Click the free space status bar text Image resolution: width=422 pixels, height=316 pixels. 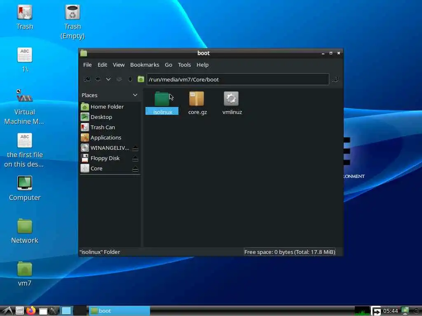point(290,252)
